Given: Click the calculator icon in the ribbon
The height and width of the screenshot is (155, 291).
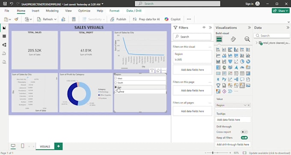Looking at the screenshot, I should point(74,19).
